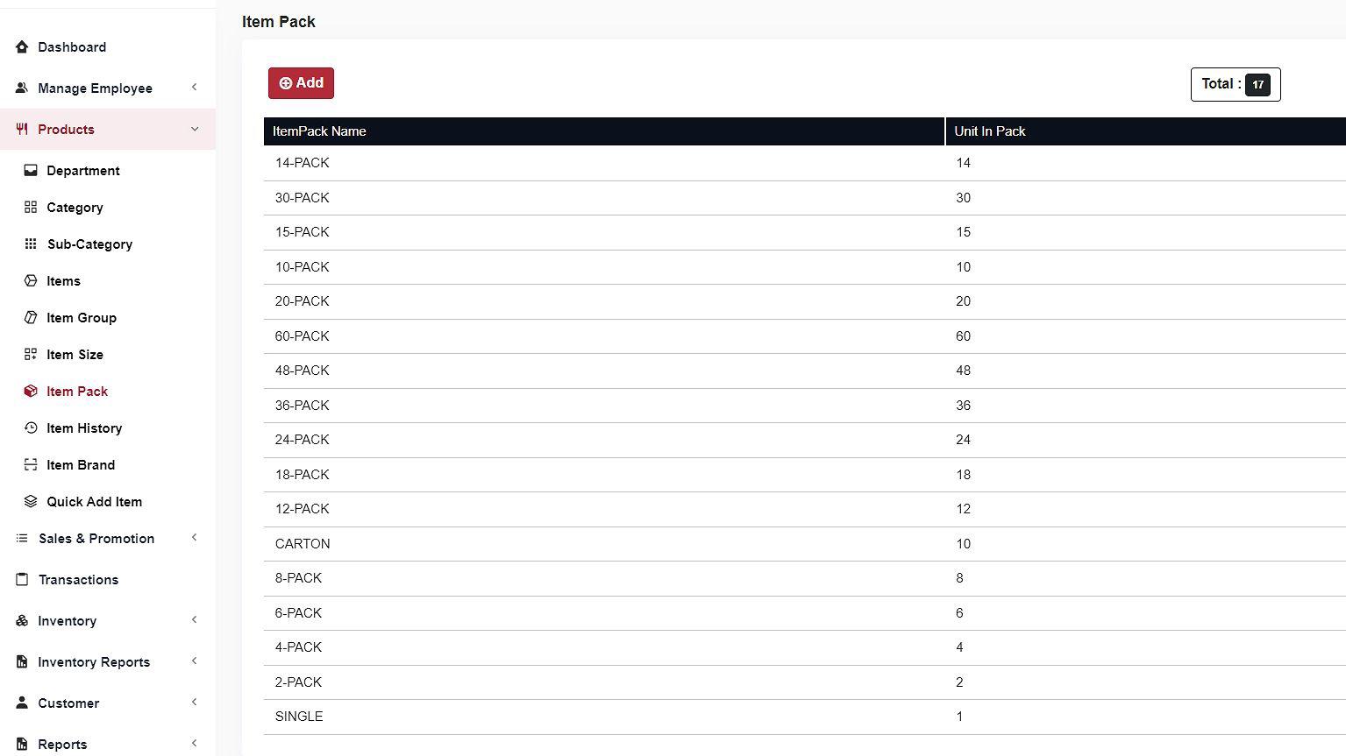The height and width of the screenshot is (756, 1346).
Task: Click the Item History clock icon
Action: tap(31, 428)
